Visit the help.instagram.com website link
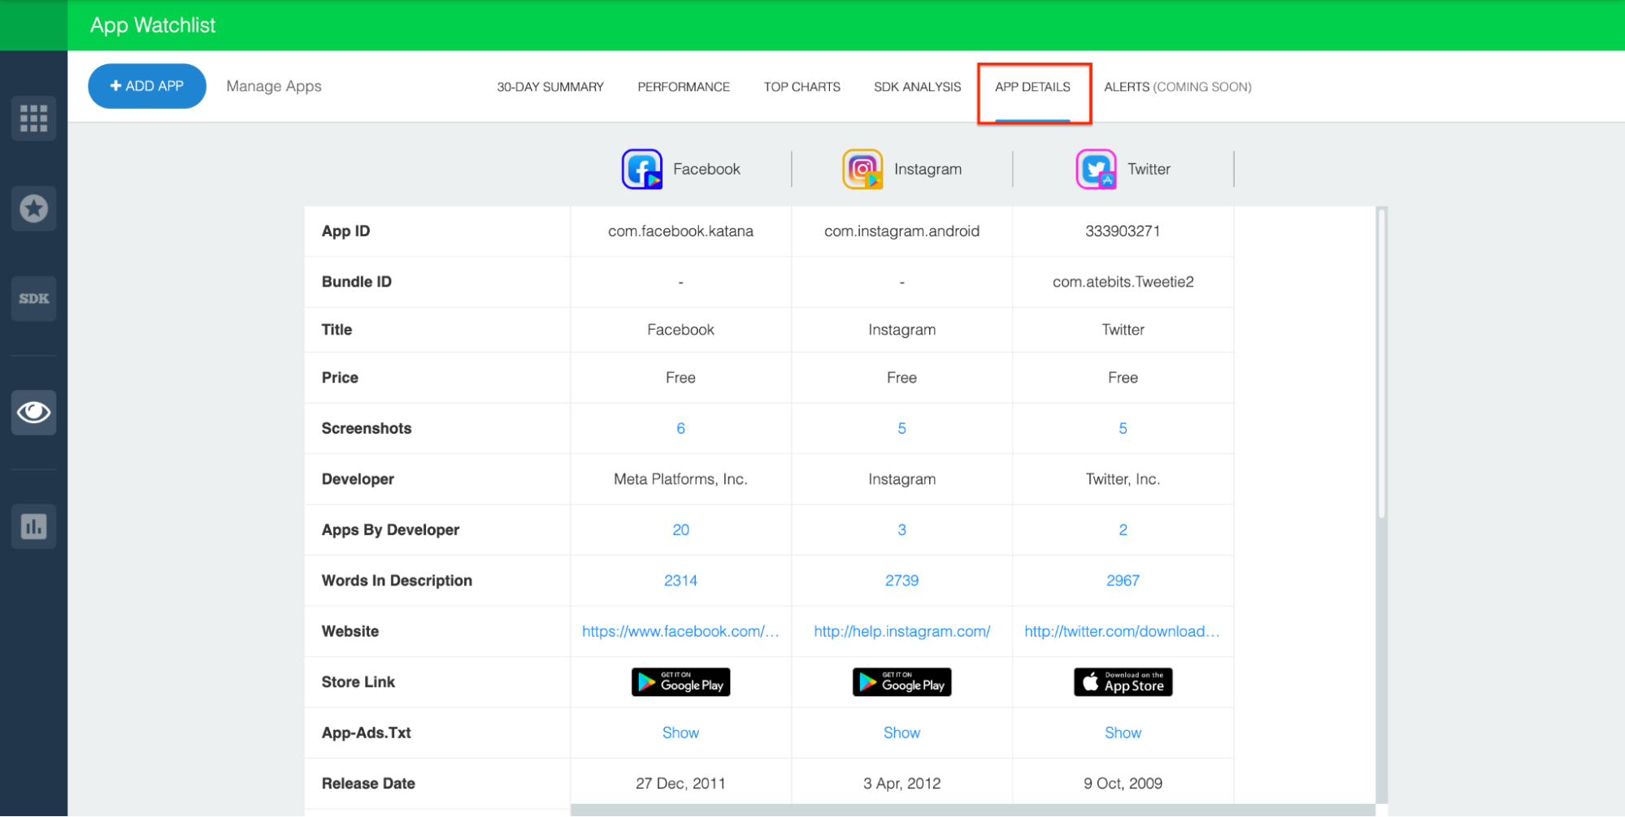Viewport: 1625px width, 817px height. coord(902,632)
